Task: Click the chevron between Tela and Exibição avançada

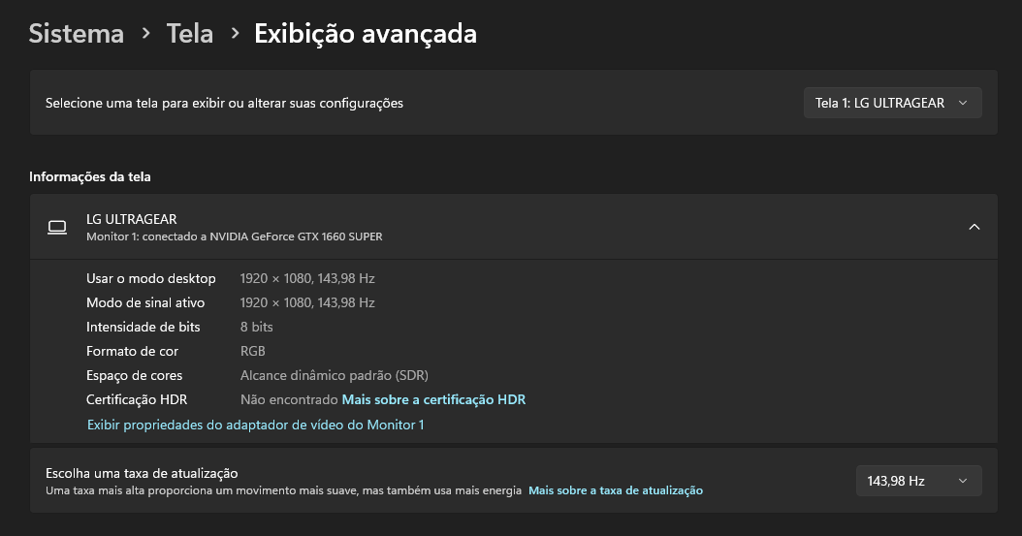Action: (x=236, y=33)
